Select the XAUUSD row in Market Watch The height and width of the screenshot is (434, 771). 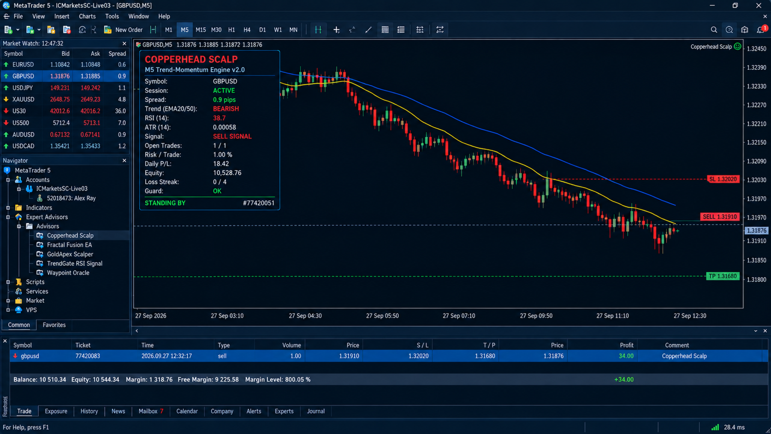click(x=65, y=99)
